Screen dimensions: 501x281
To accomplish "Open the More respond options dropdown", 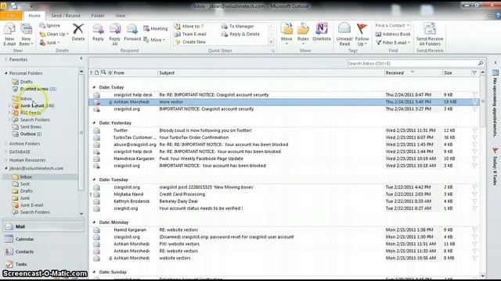I will coord(154,40).
